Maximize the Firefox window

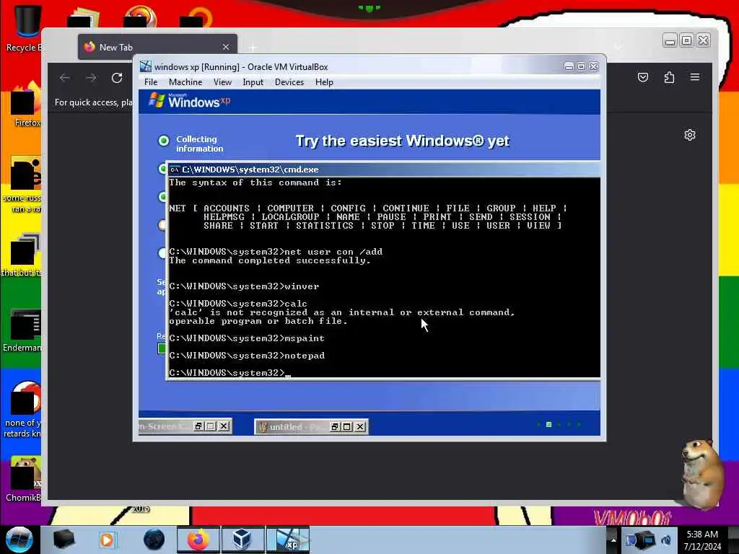click(687, 40)
